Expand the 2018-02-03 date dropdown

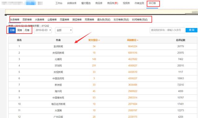[x=43, y=30]
